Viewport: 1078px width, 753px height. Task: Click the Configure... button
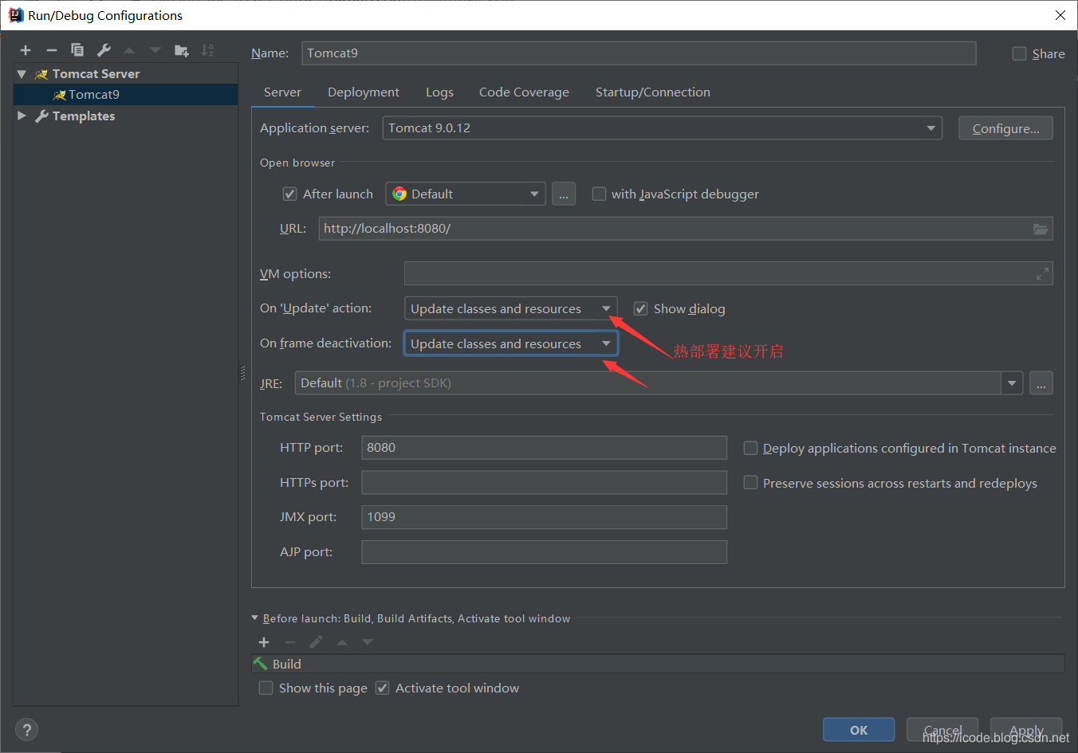pos(1005,128)
